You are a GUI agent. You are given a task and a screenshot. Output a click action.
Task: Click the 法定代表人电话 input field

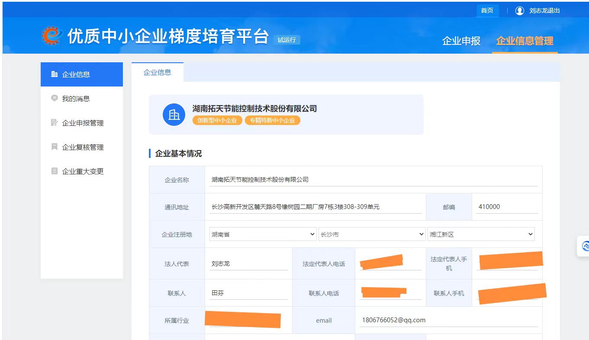point(390,263)
